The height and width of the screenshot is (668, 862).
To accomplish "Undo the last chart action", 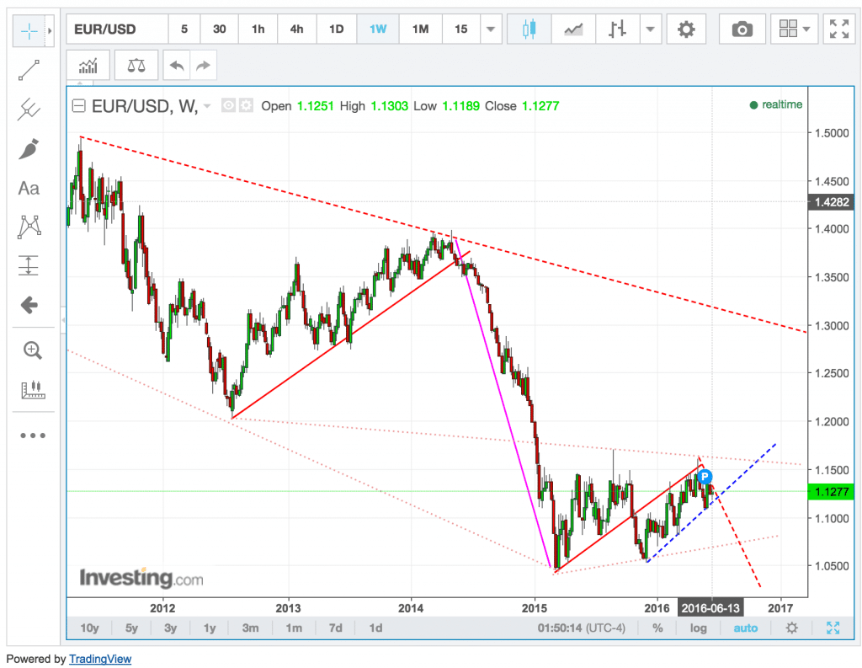I will click(175, 65).
